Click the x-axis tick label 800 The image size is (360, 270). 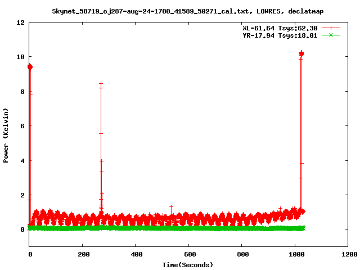coord(243,254)
